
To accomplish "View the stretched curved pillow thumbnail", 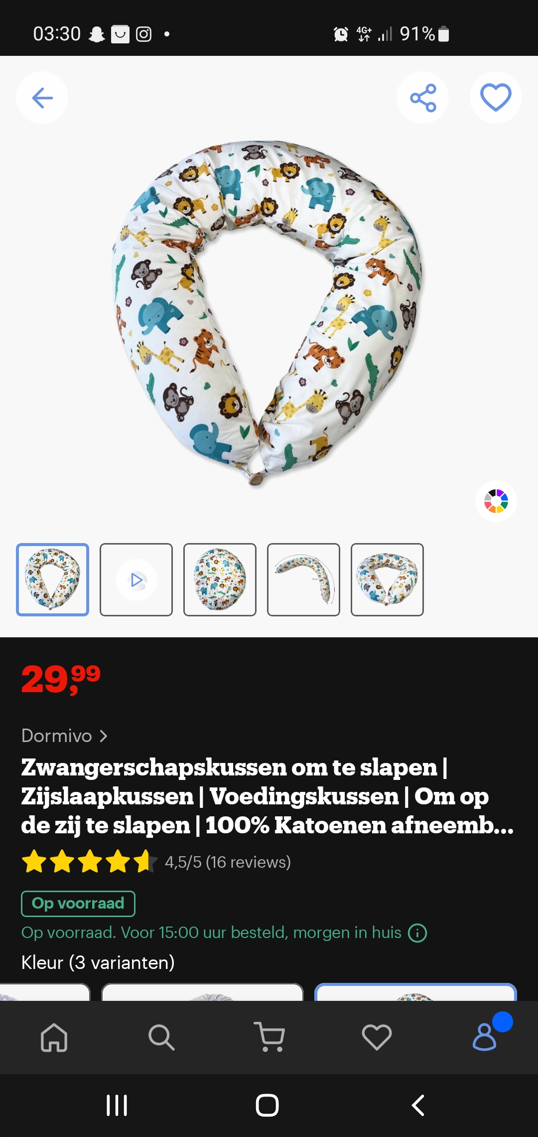I will click(303, 579).
